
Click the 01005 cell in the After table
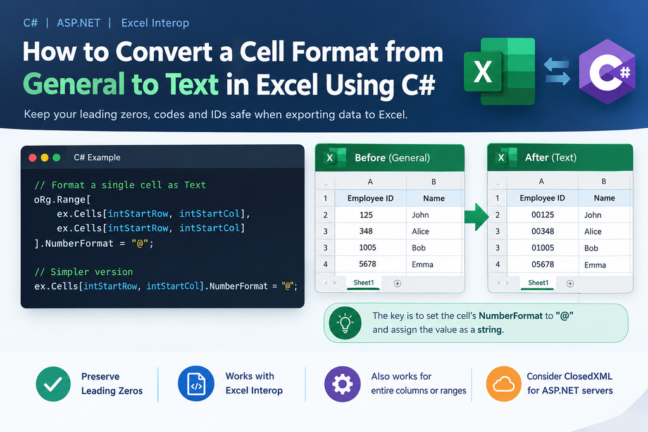pyautogui.click(x=542, y=248)
